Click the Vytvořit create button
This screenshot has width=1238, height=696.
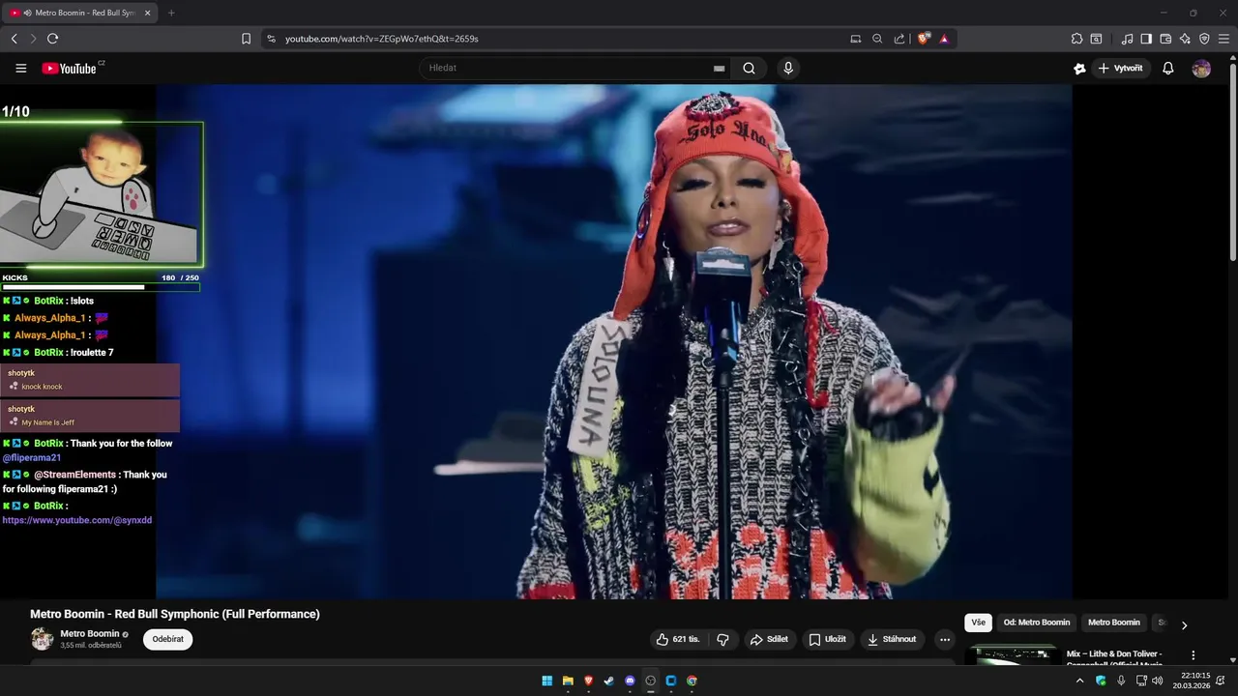click(x=1121, y=69)
